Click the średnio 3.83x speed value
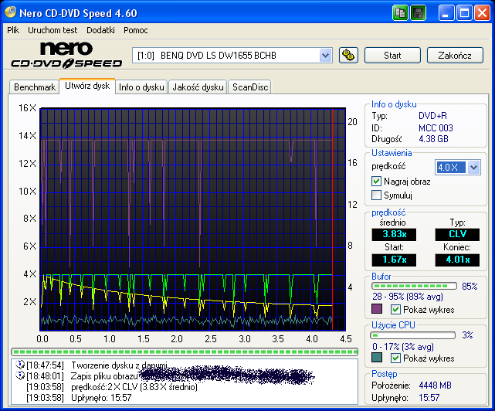The width and height of the screenshot is (495, 411). 394,234
